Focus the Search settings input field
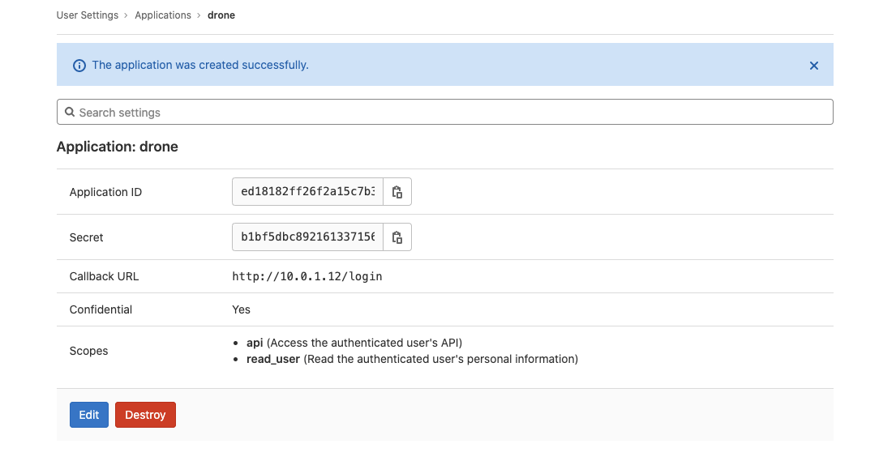896x465 pixels. click(x=444, y=112)
